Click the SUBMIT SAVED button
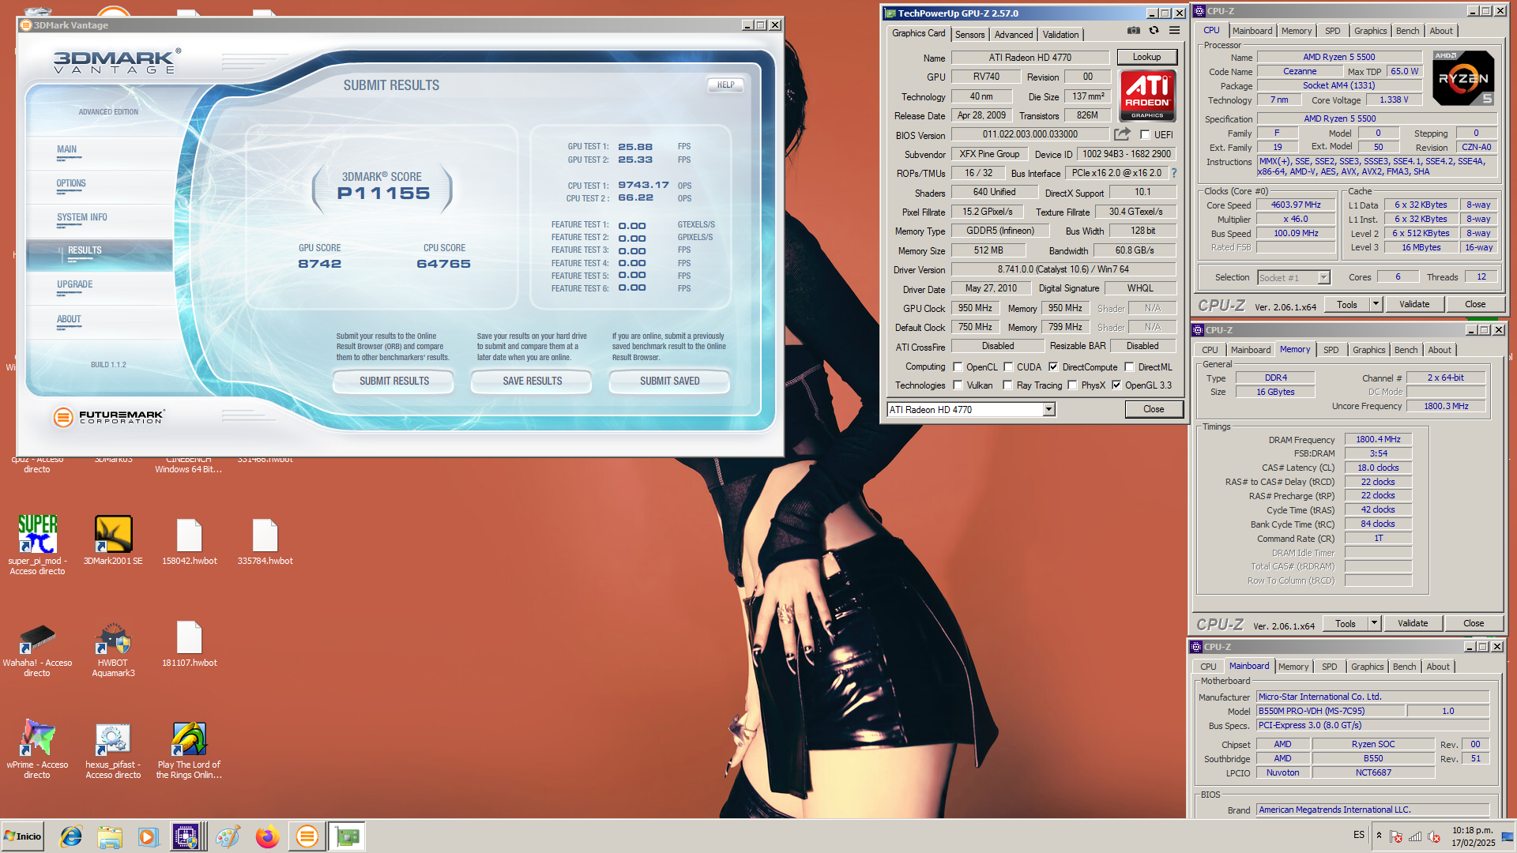The image size is (1517, 853). 669,381
